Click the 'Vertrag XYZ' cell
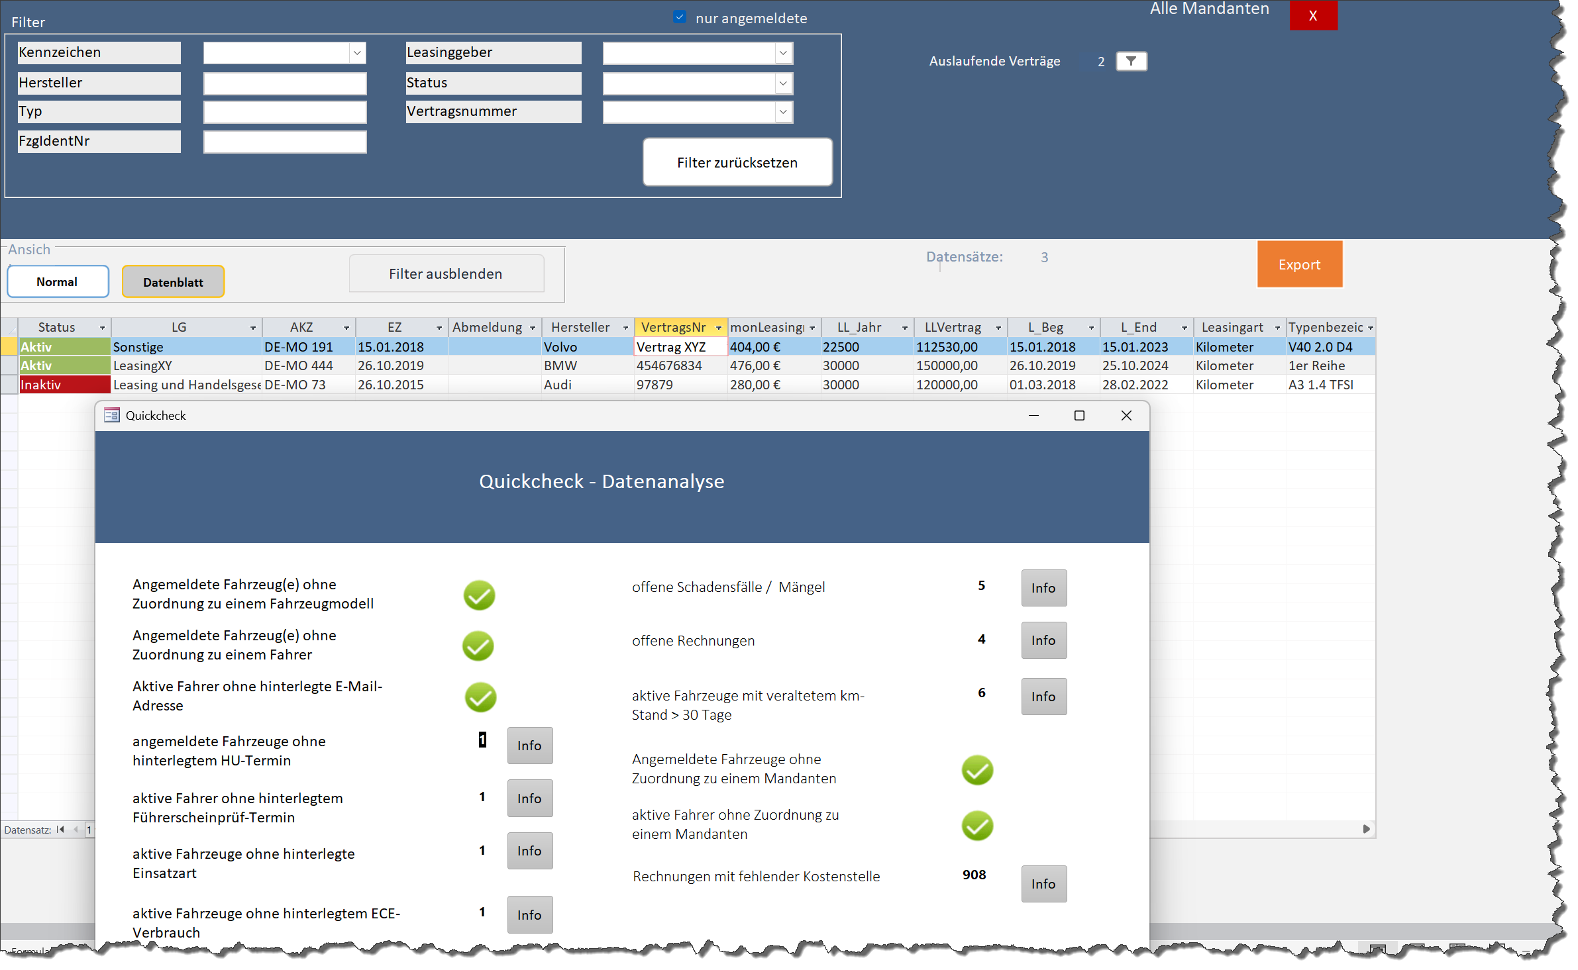 point(680,347)
